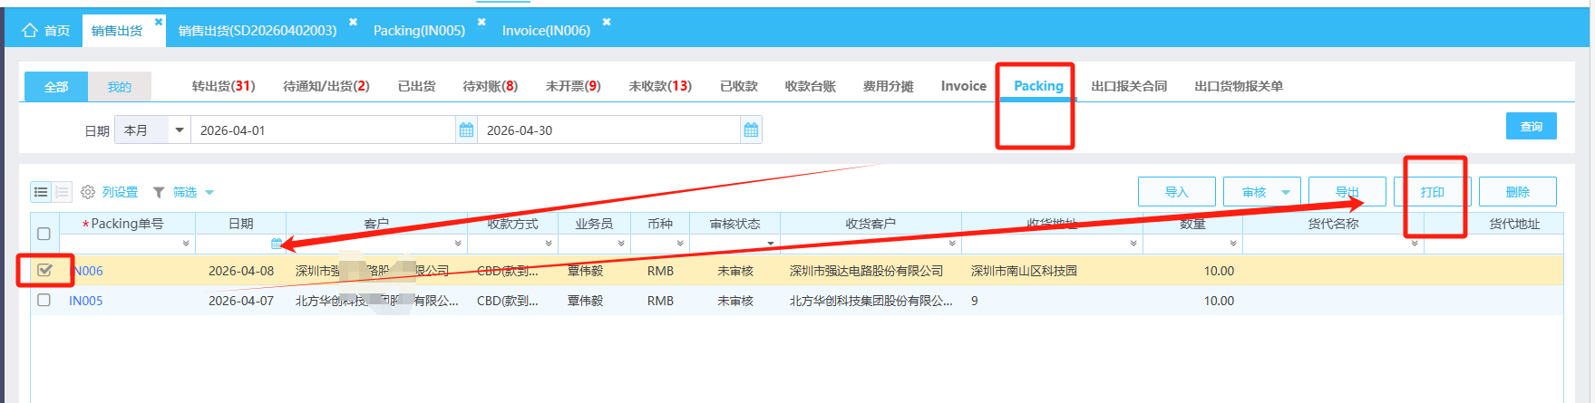
Task: Switch to the Invoice sub-tab
Action: [x=963, y=86]
